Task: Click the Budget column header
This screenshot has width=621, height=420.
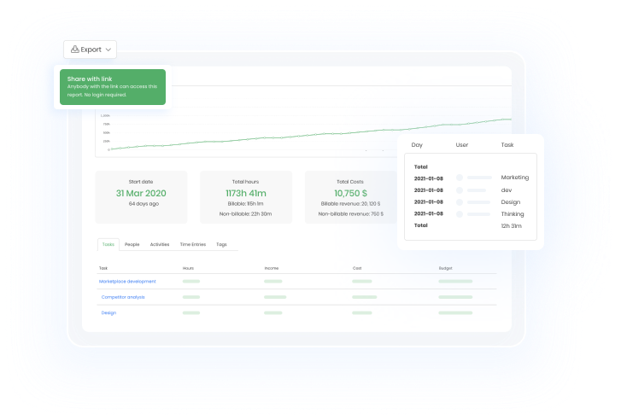Action: 445,268
